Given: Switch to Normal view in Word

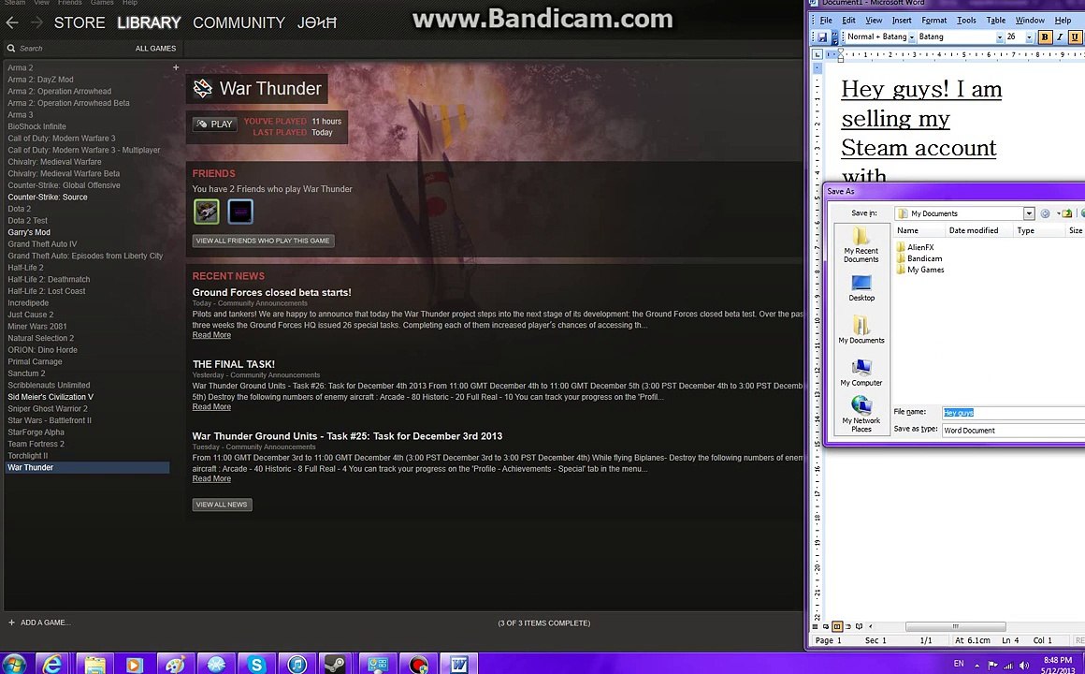Looking at the screenshot, I should coord(816,626).
